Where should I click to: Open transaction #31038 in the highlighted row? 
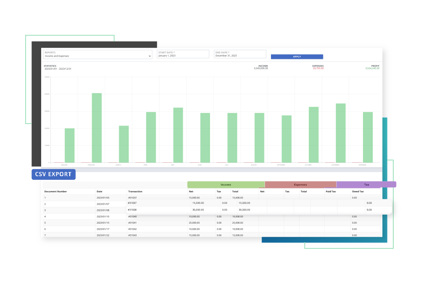pyautogui.click(x=132, y=210)
